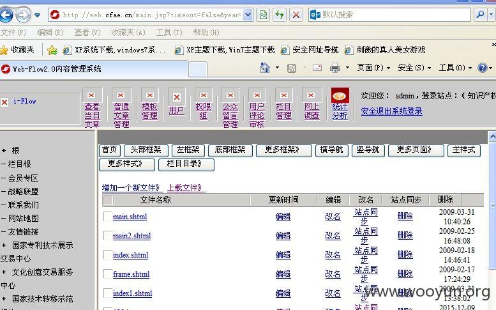Open the 工具(T) menu

pyautogui.click(x=169, y=33)
